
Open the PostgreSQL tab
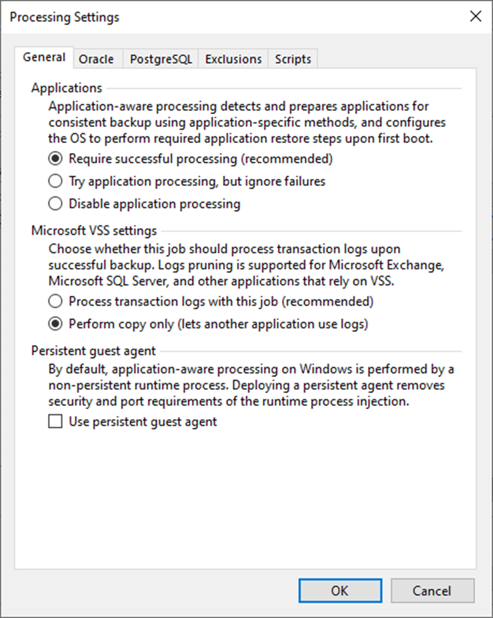162,59
